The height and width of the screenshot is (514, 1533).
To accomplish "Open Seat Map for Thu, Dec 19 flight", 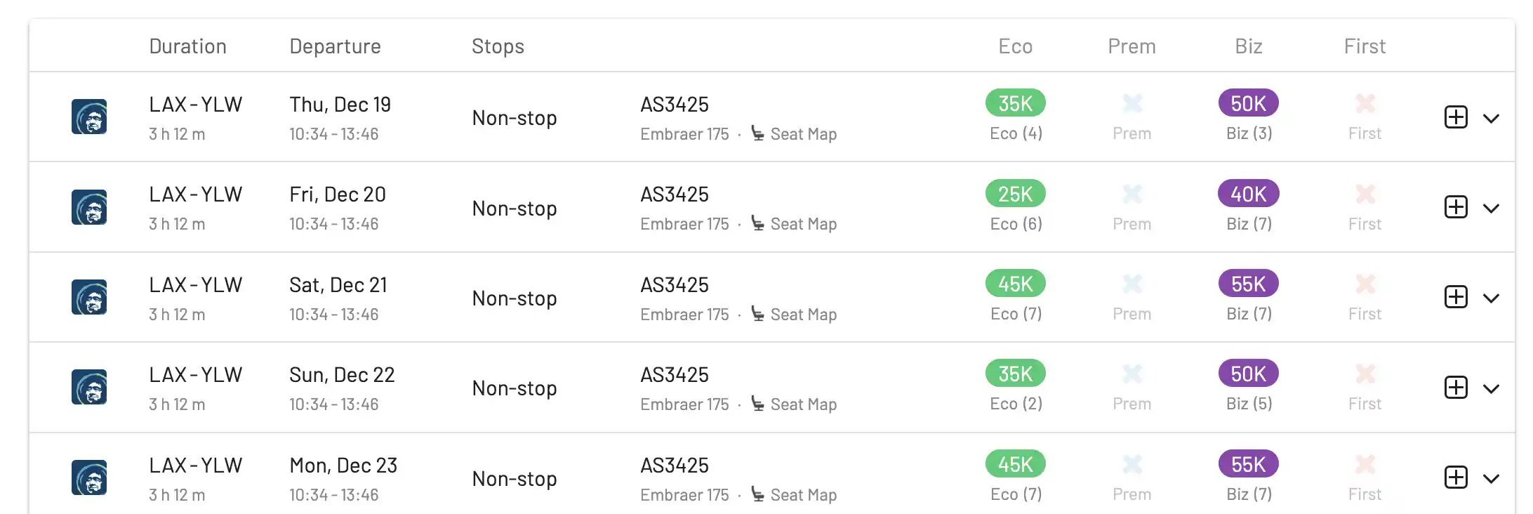I will tap(795, 134).
